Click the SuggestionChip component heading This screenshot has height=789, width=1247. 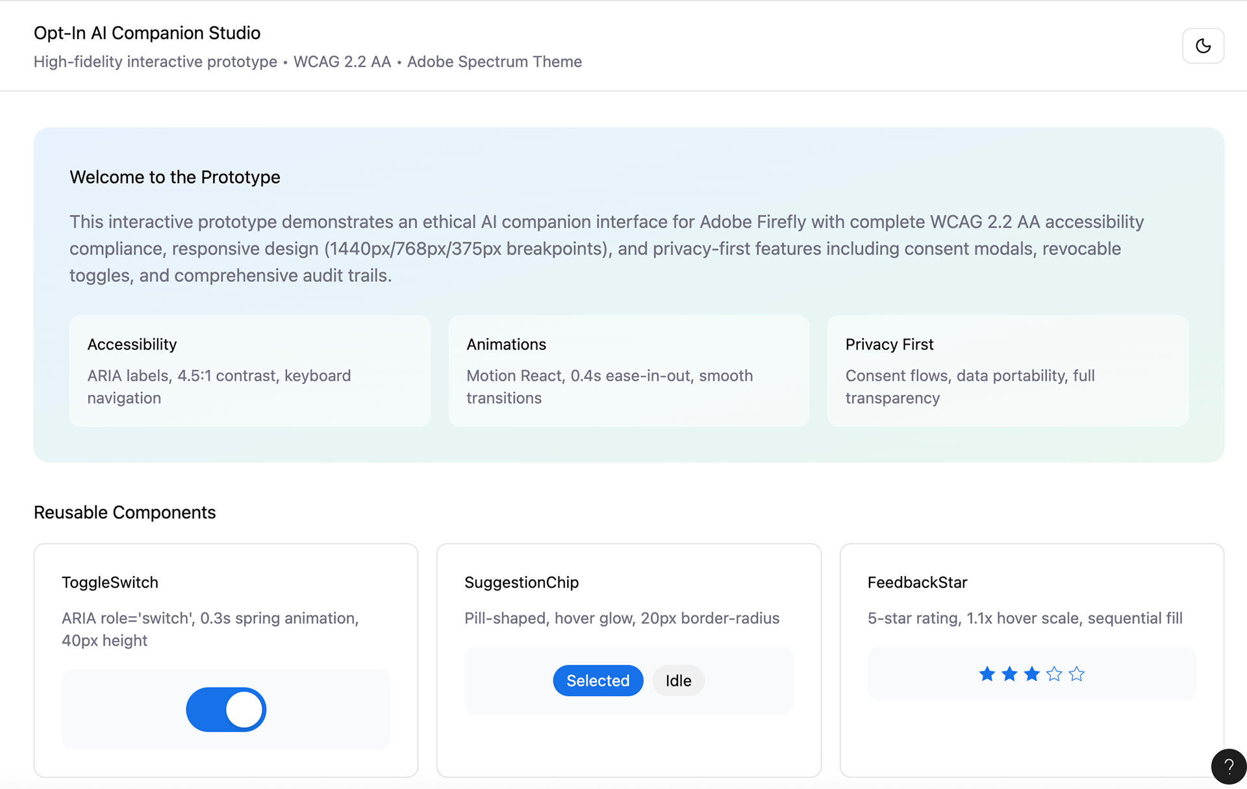(521, 582)
